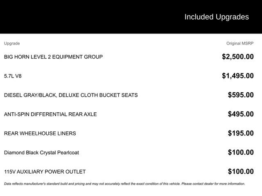Click the $195.00 price

click(241, 133)
